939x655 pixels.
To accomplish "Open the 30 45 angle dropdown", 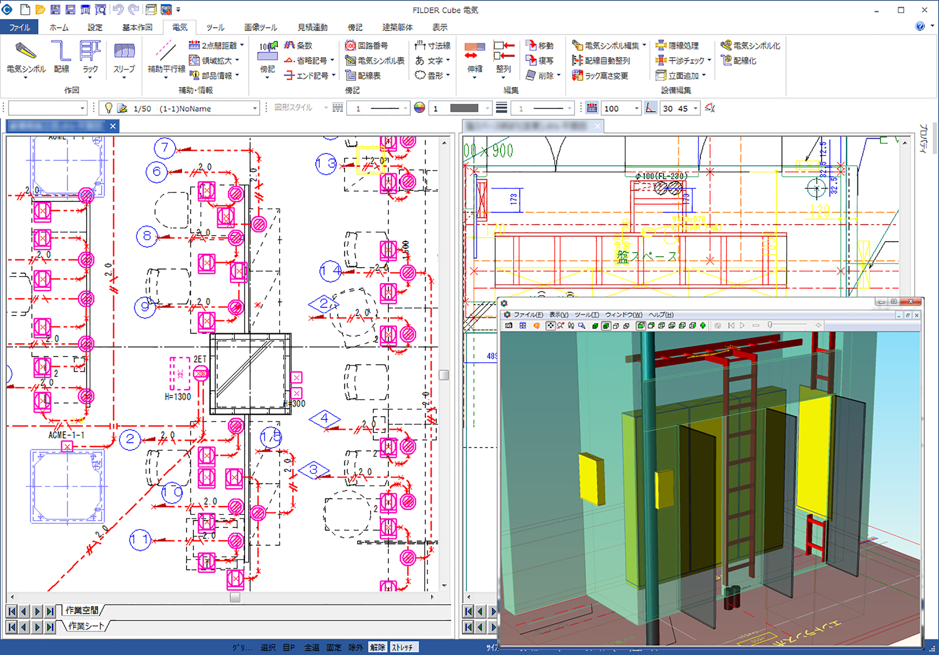I will (696, 108).
